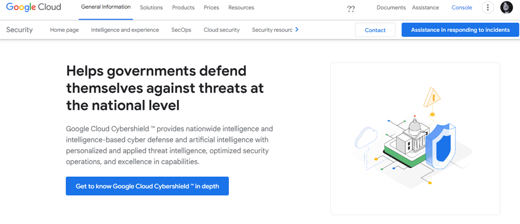Go to Documents link
The width and height of the screenshot is (520, 224).
(x=391, y=8)
